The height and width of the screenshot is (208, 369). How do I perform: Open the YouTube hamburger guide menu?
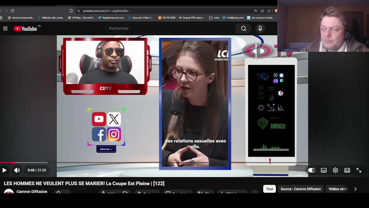point(5,28)
